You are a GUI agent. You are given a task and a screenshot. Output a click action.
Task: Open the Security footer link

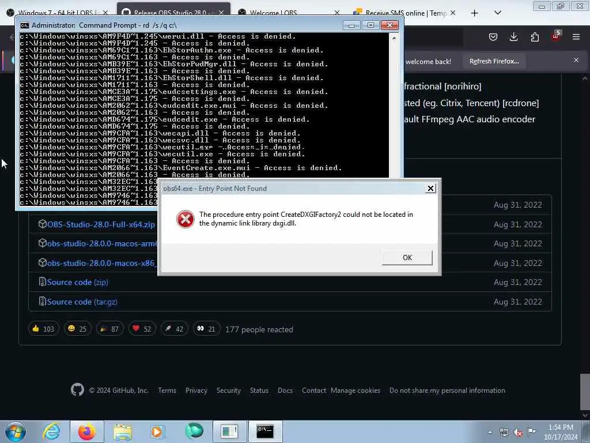tap(228, 391)
